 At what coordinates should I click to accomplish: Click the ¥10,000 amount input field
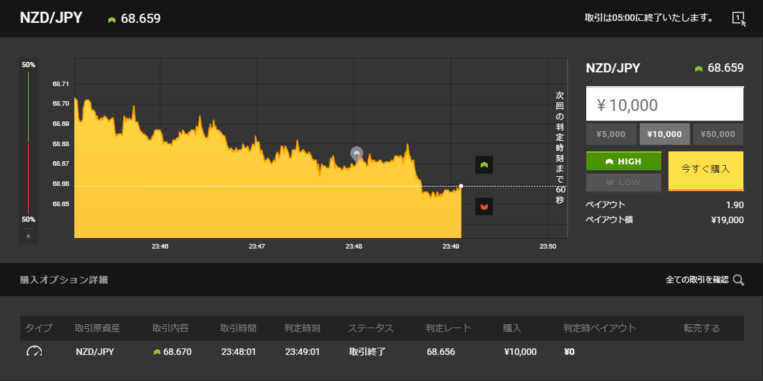click(665, 104)
